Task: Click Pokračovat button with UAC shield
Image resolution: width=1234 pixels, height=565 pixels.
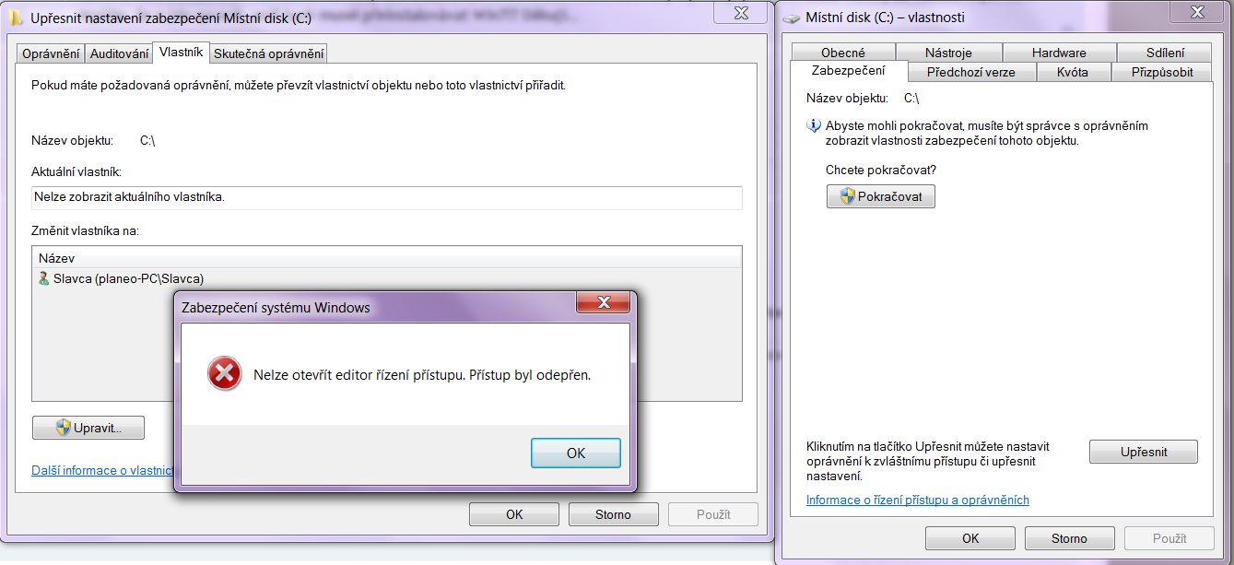Action: pyautogui.click(x=880, y=196)
